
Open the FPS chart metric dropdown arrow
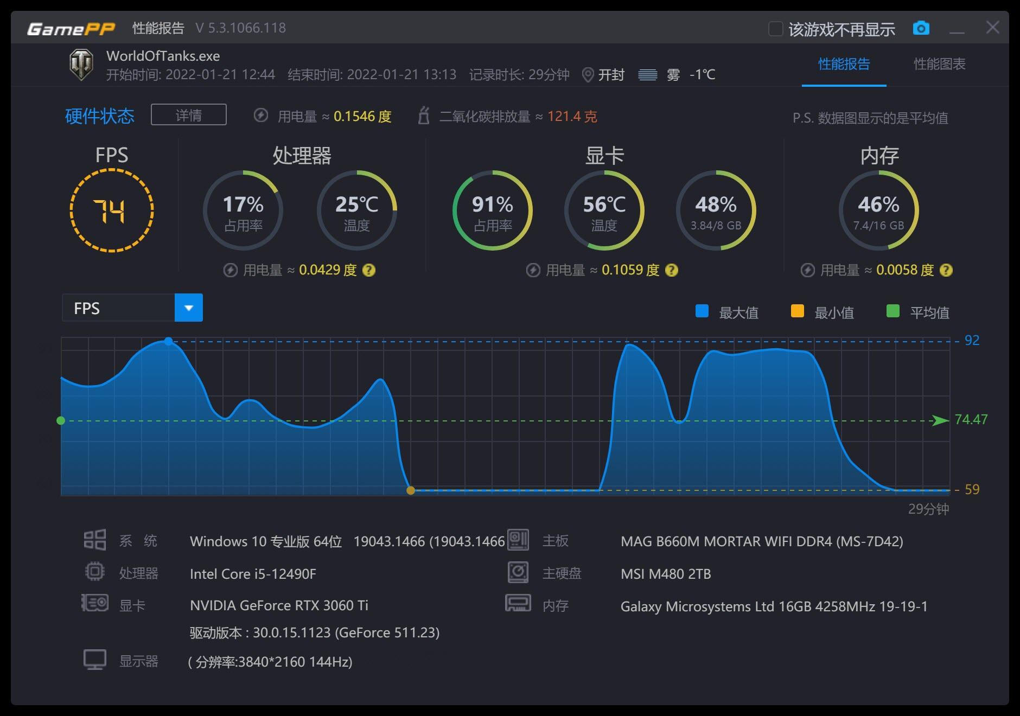click(189, 308)
